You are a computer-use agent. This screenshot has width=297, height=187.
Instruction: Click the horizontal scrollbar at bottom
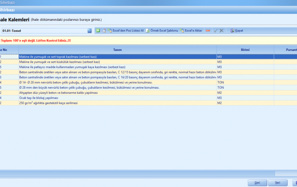pos(136,173)
